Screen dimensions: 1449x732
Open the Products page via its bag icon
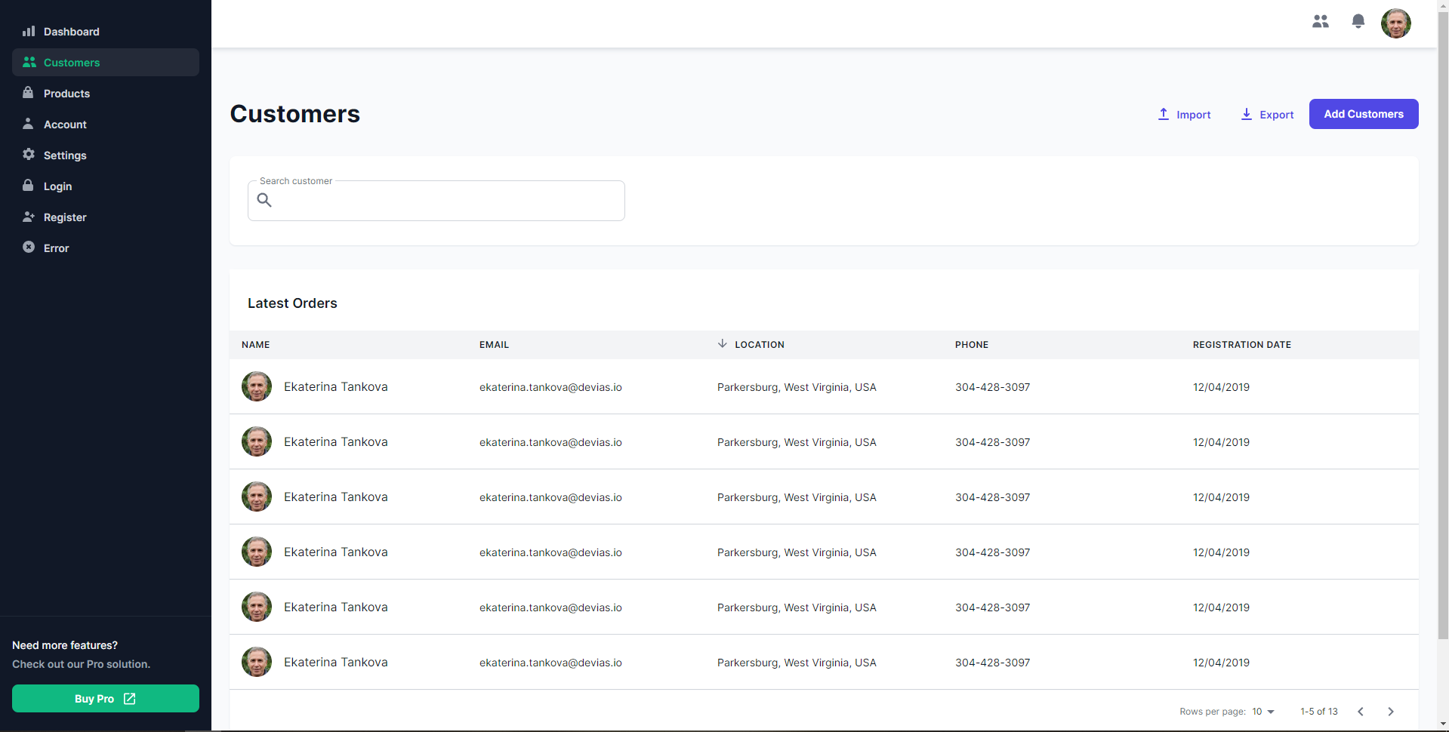pos(28,93)
